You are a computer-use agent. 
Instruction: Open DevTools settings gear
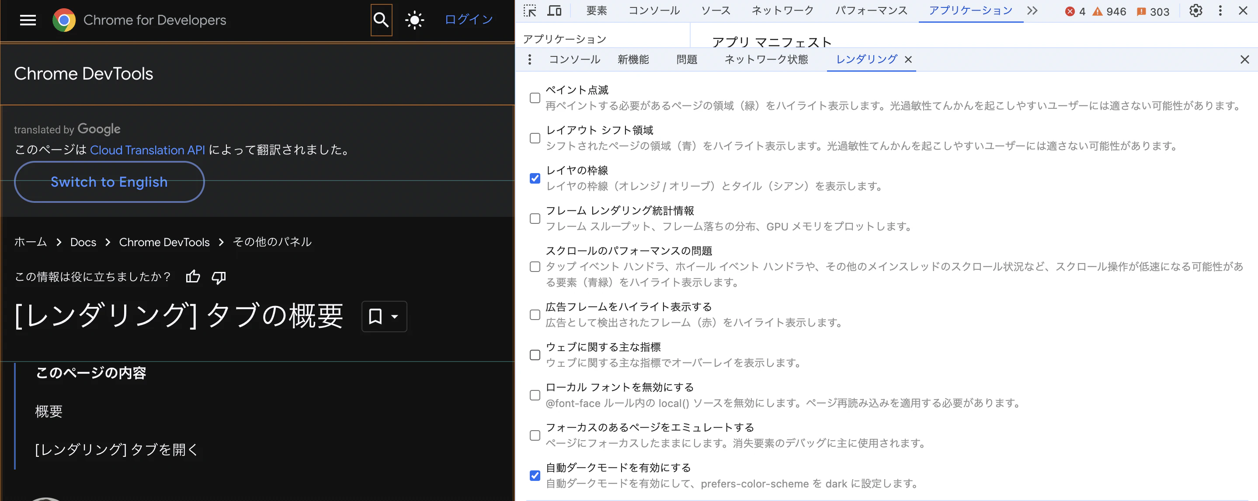1195,11
